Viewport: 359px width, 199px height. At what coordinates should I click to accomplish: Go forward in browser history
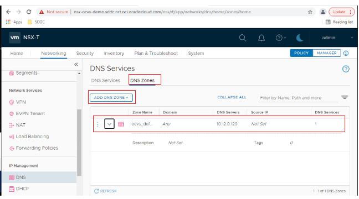(x=18, y=12)
